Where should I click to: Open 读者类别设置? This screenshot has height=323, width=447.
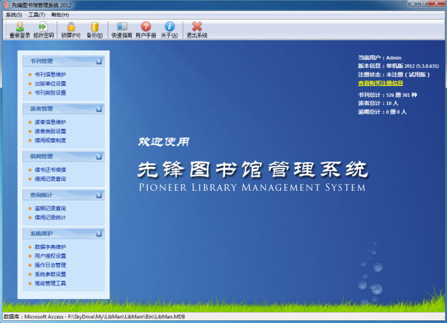click(x=50, y=132)
